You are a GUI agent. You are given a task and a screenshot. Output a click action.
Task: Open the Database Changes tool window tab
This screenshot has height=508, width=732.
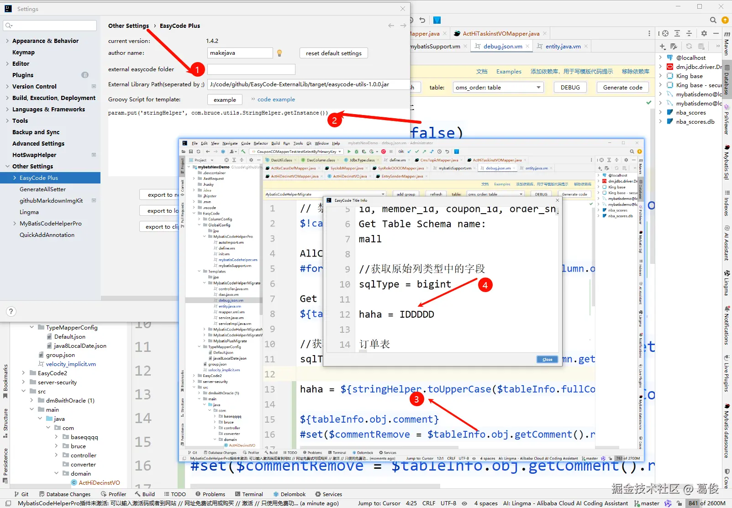[64, 494]
